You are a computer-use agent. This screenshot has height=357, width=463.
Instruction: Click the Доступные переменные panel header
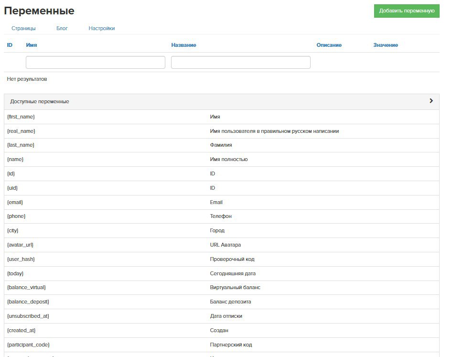click(221, 102)
